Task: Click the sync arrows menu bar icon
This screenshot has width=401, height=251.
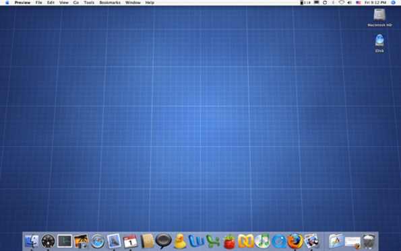Action: pyautogui.click(x=325, y=3)
